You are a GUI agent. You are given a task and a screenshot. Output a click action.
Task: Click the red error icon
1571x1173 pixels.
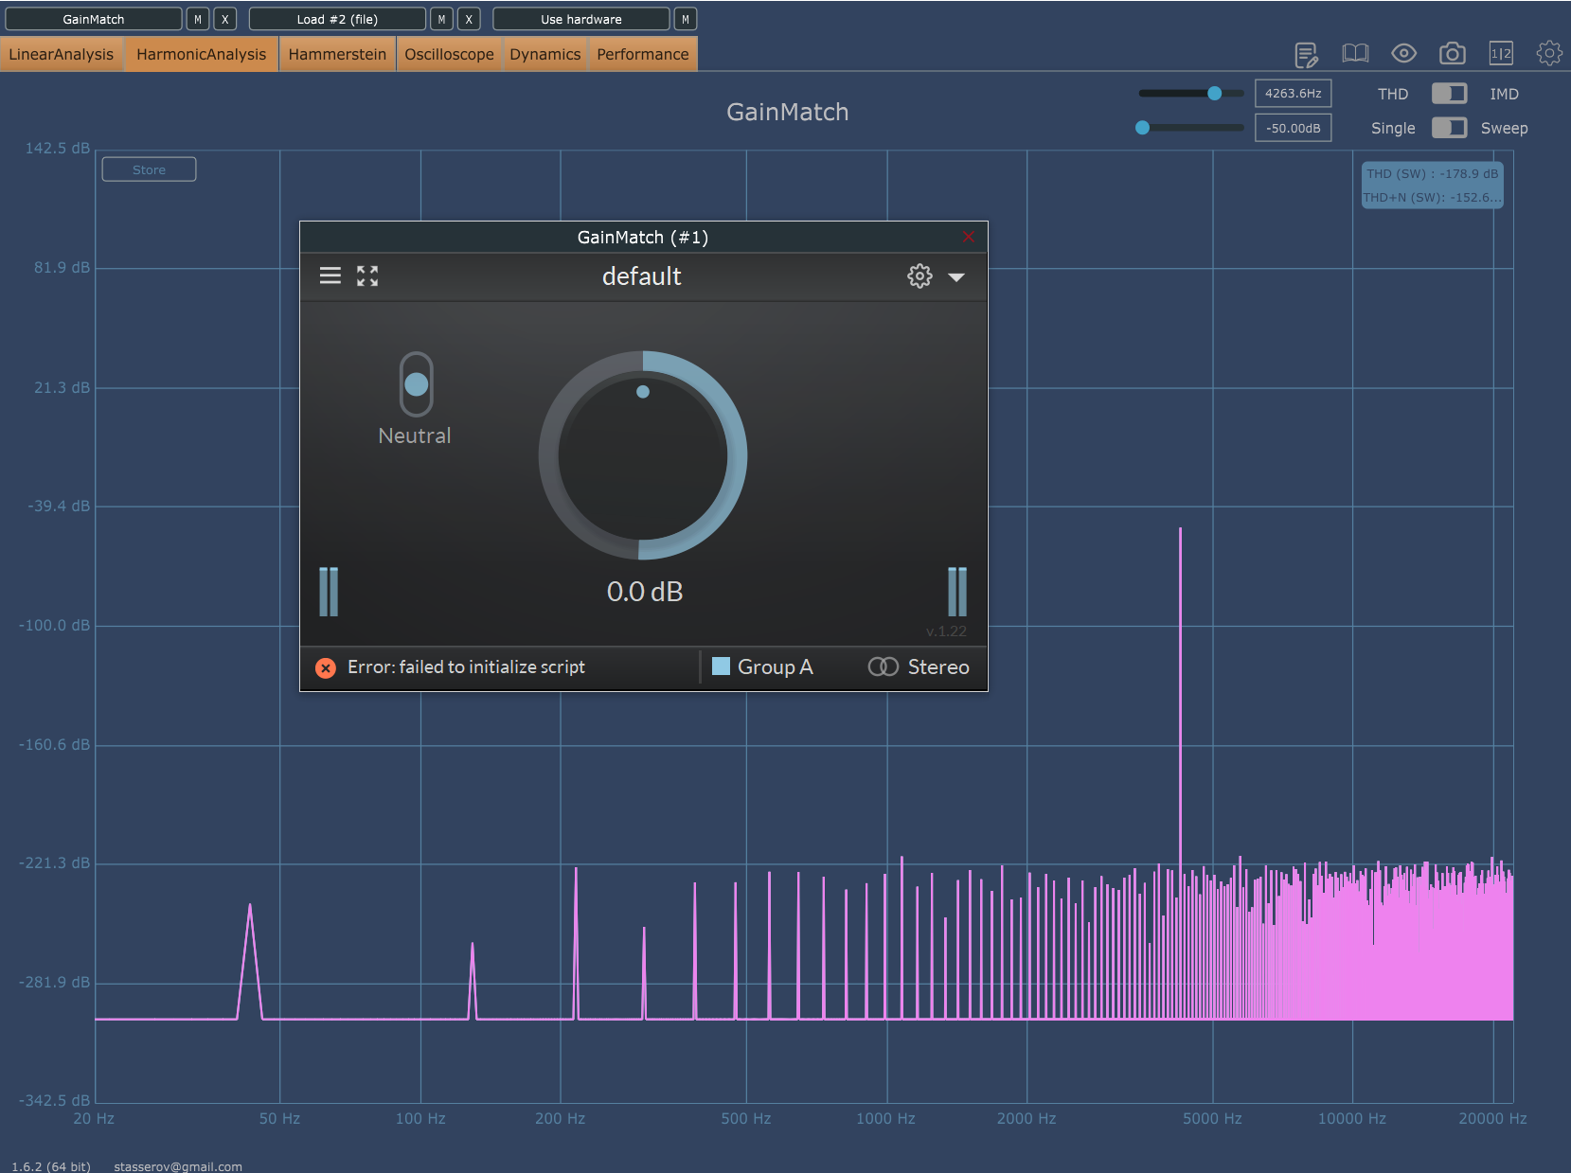325,668
